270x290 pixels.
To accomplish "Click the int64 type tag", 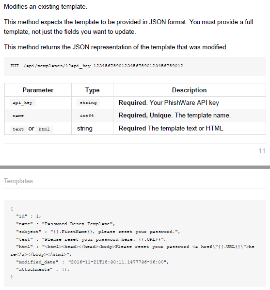I will [87, 116].
